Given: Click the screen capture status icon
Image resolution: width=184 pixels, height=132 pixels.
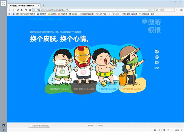Looking at the screenshot, I should click(x=155, y=130).
